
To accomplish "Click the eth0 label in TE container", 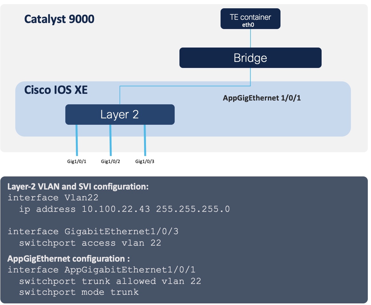I will tap(250, 24).
